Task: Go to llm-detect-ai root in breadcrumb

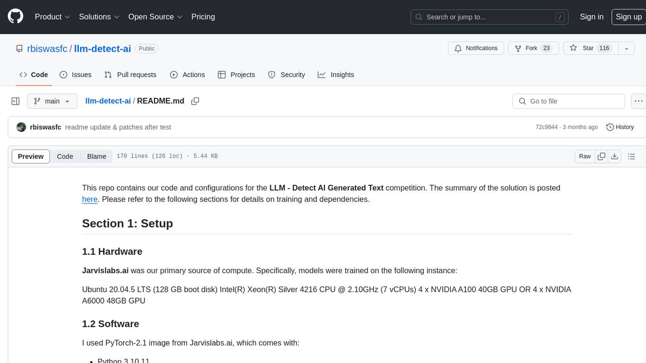Action: point(108,101)
